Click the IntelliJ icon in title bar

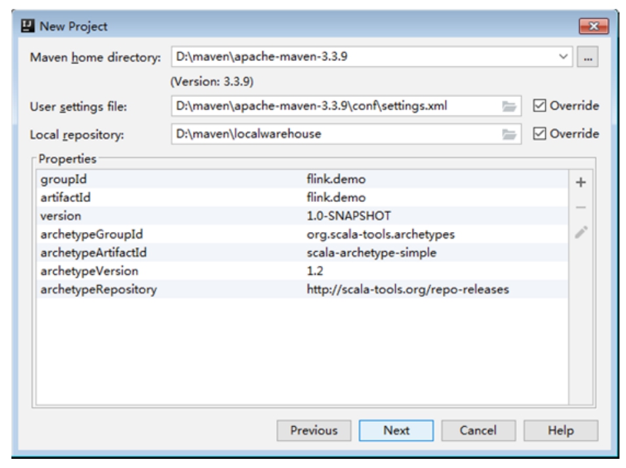point(28,27)
